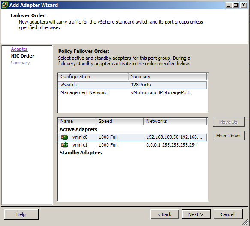Viewport: 250px width, 226px height.
Task: Go to the Adapter wizard step link
Action: pyautogui.click(x=19, y=49)
